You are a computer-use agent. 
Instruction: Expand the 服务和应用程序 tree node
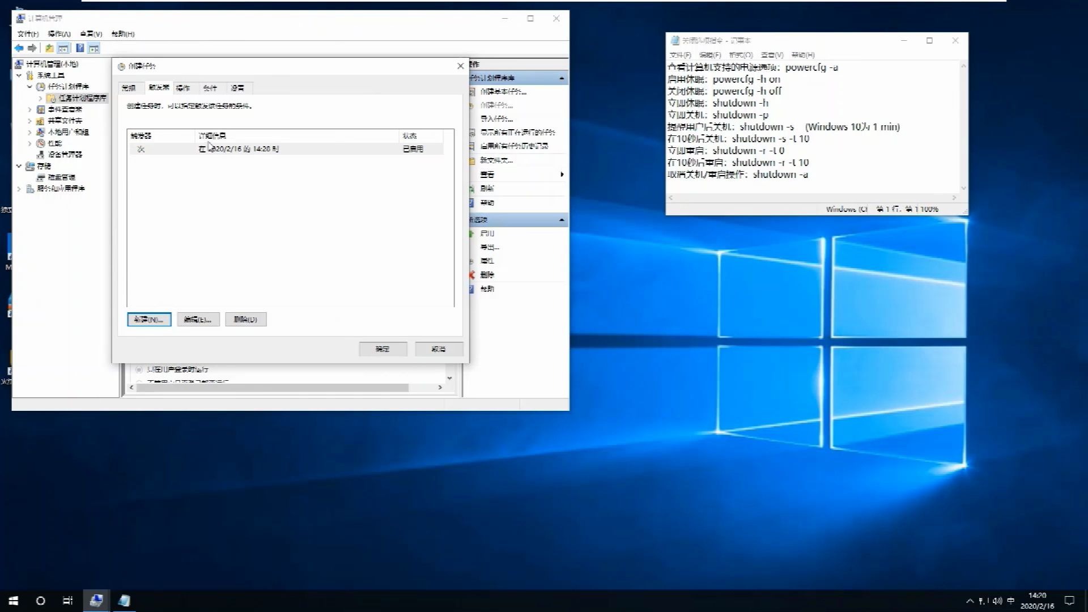(19, 189)
